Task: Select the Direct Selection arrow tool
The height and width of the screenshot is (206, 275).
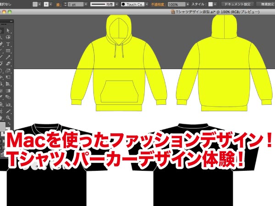Action: (8, 31)
